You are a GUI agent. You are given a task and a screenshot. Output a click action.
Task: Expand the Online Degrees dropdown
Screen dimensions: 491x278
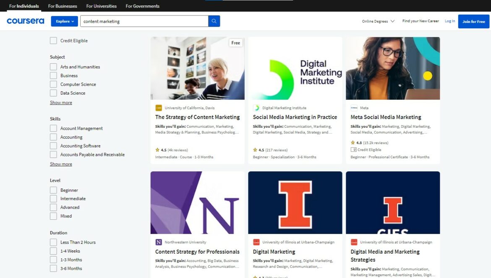(x=378, y=21)
